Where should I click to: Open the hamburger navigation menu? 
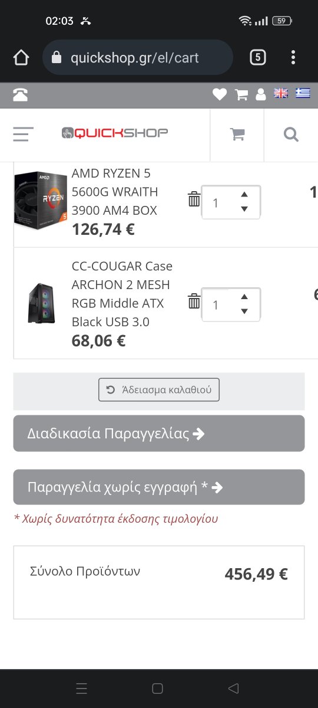pyautogui.click(x=24, y=135)
